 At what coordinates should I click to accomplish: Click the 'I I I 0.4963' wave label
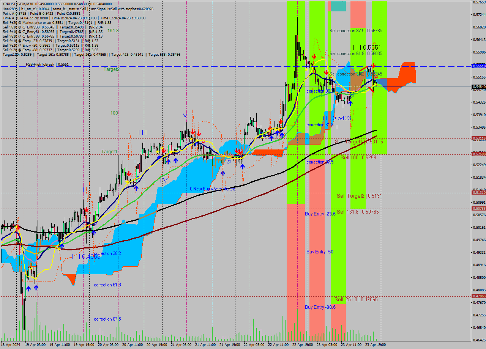pyautogui.click(x=86, y=256)
